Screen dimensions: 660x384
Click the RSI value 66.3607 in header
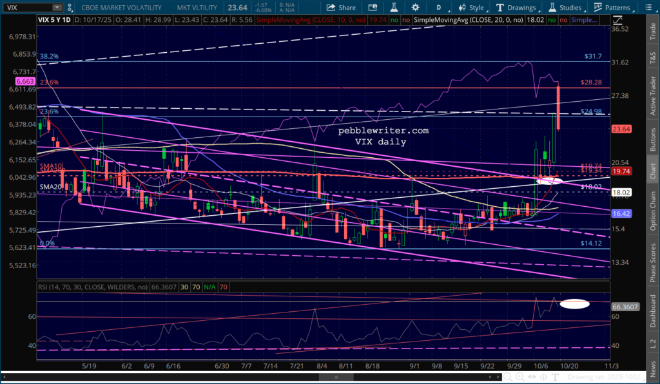click(x=164, y=287)
